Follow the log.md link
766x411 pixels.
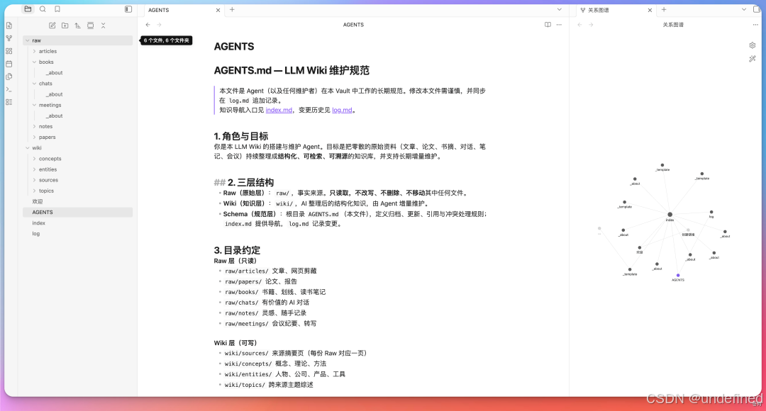pos(342,111)
